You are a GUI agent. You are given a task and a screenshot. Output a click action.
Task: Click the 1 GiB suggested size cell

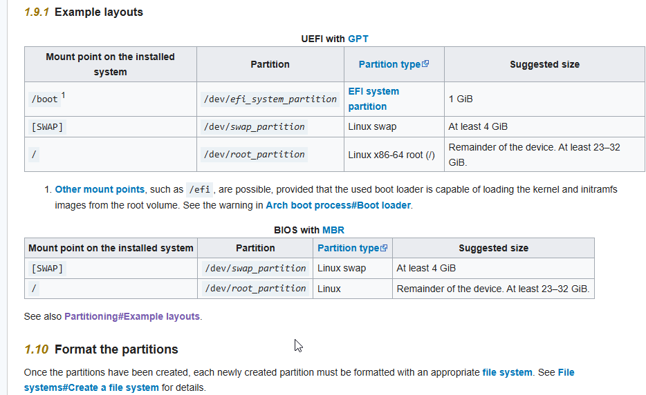pyautogui.click(x=461, y=99)
